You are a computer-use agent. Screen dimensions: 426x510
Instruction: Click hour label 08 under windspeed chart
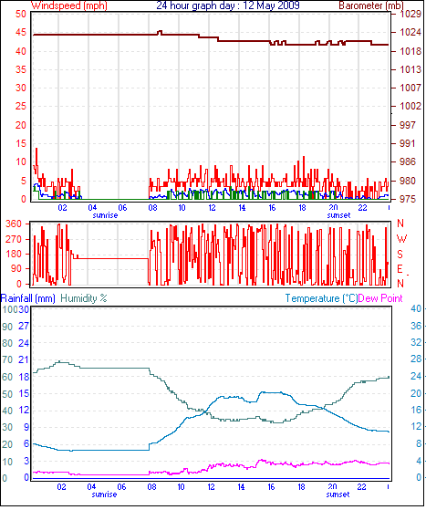[152, 207]
